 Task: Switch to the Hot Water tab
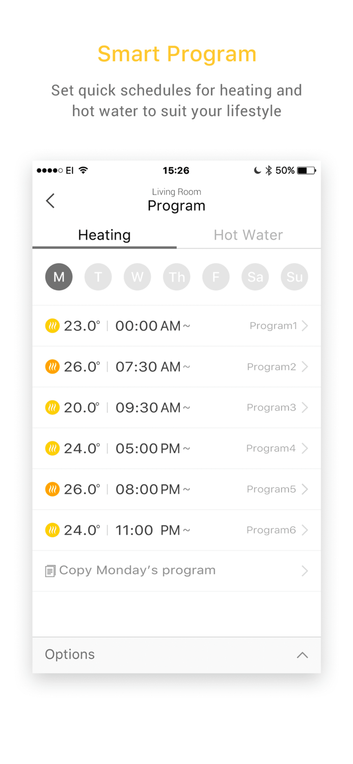click(x=248, y=235)
